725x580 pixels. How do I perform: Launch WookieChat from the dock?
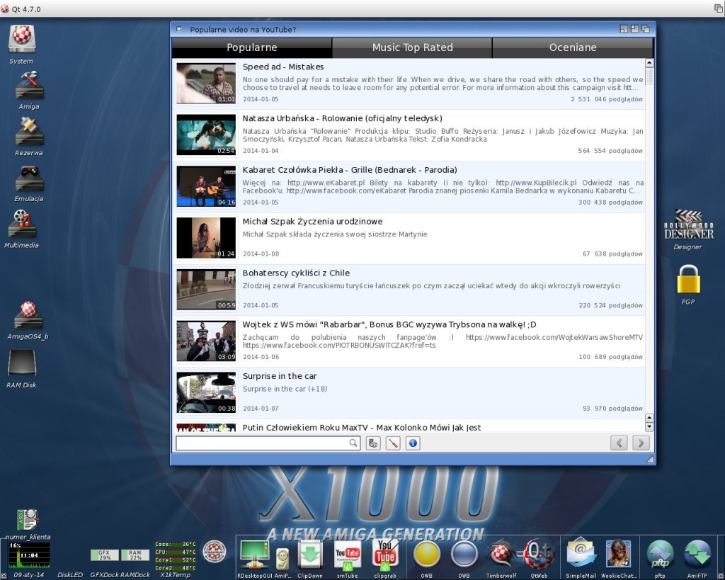(618, 554)
